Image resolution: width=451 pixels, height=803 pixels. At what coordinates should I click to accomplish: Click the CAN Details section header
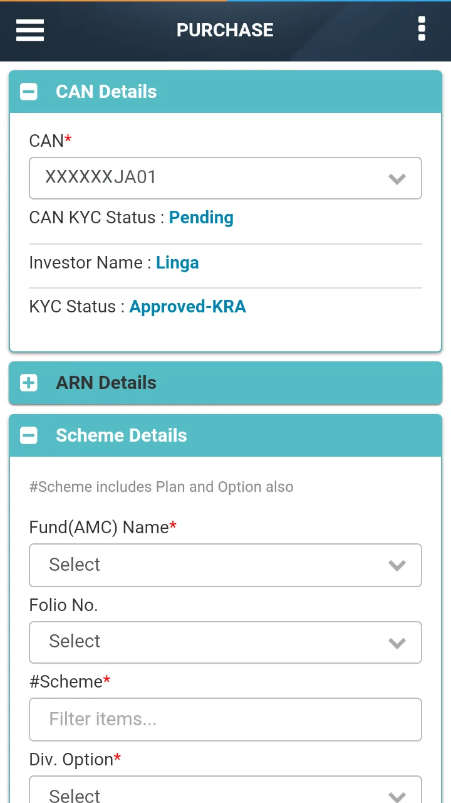(x=225, y=92)
